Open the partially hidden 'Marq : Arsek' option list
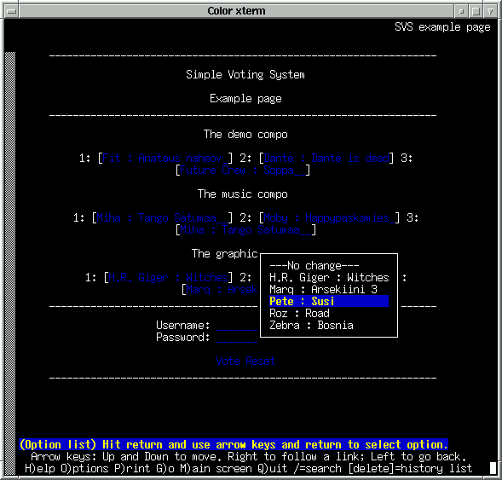 pyautogui.click(x=222, y=290)
